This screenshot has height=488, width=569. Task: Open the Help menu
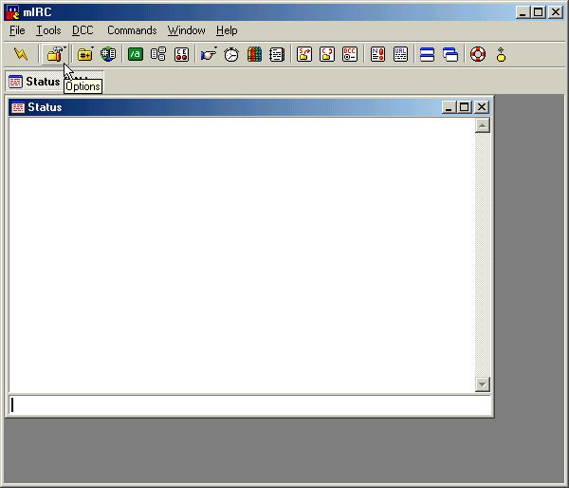click(x=227, y=30)
